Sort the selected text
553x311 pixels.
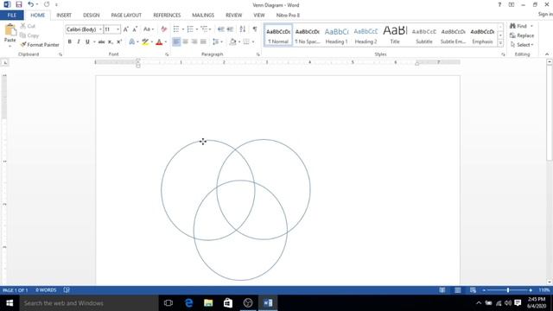coord(243,29)
